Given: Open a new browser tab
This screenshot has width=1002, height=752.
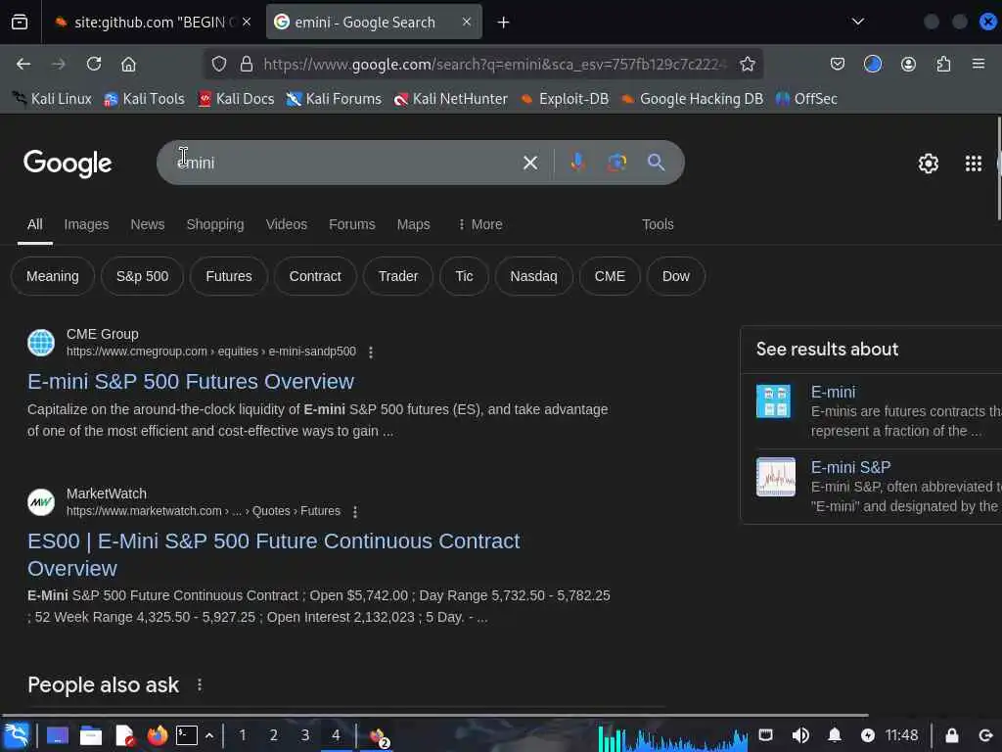Looking at the screenshot, I should point(504,23).
